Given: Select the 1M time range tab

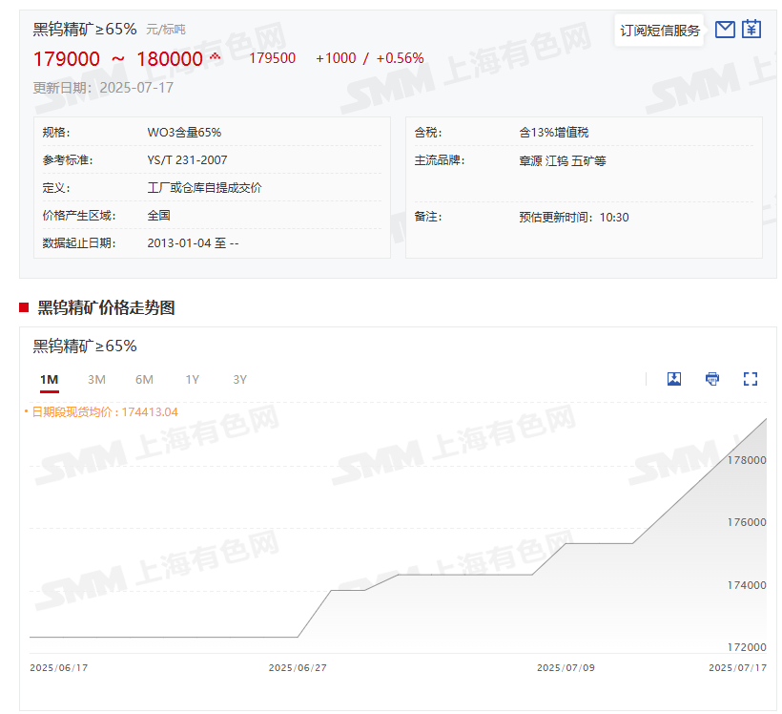Looking at the screenshot, I should 49,380.
